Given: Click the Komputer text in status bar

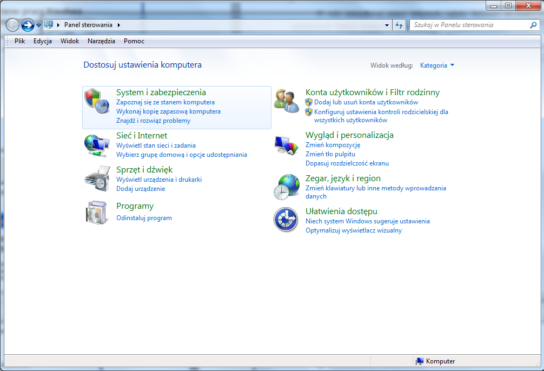Looking at the screenshot, I should point(440,361).
